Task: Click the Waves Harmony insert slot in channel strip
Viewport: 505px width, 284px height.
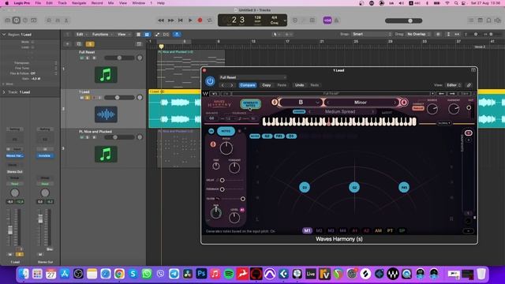Action: pyautogui.click(x=15, y=155)
